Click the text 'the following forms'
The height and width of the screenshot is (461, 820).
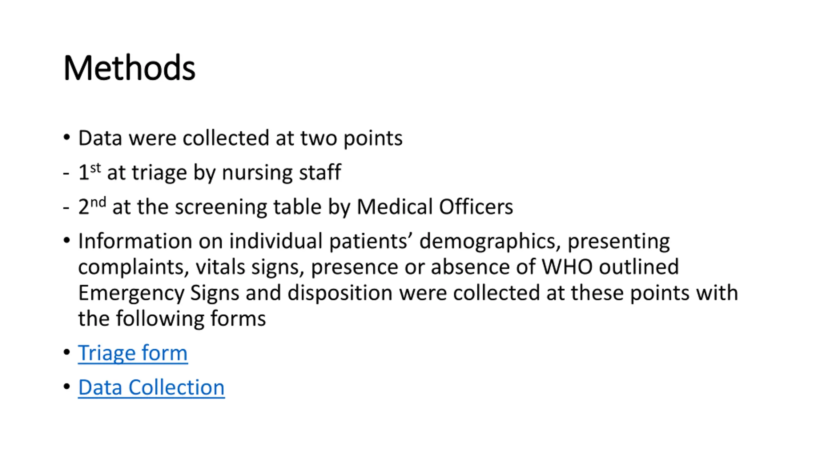[172, 319]
